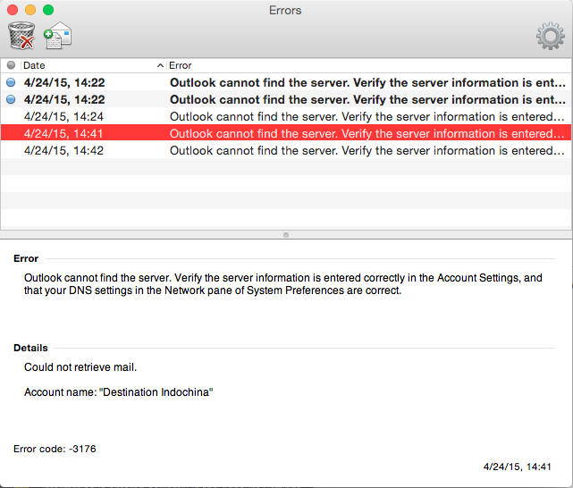The height and width of the screenshot is (488, 573).
Task: Click the full error description paragraph
Action: (283, 284)
